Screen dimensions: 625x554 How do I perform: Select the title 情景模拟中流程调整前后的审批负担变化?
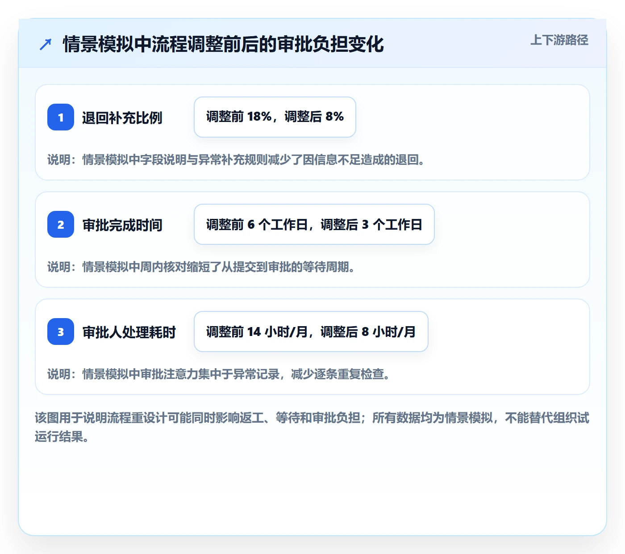[x=223, y=44]
